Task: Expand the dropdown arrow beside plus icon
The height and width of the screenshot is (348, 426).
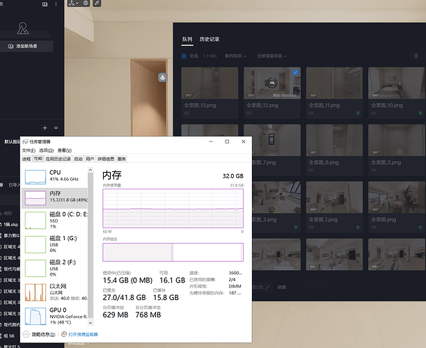Action: [x=56, y=128]
